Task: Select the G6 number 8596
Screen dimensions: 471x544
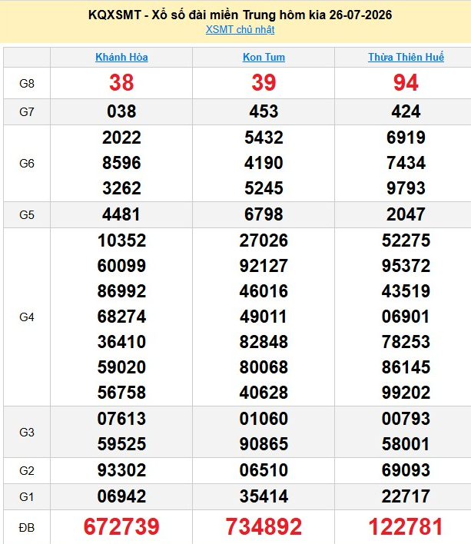Action: coord(121,163)
